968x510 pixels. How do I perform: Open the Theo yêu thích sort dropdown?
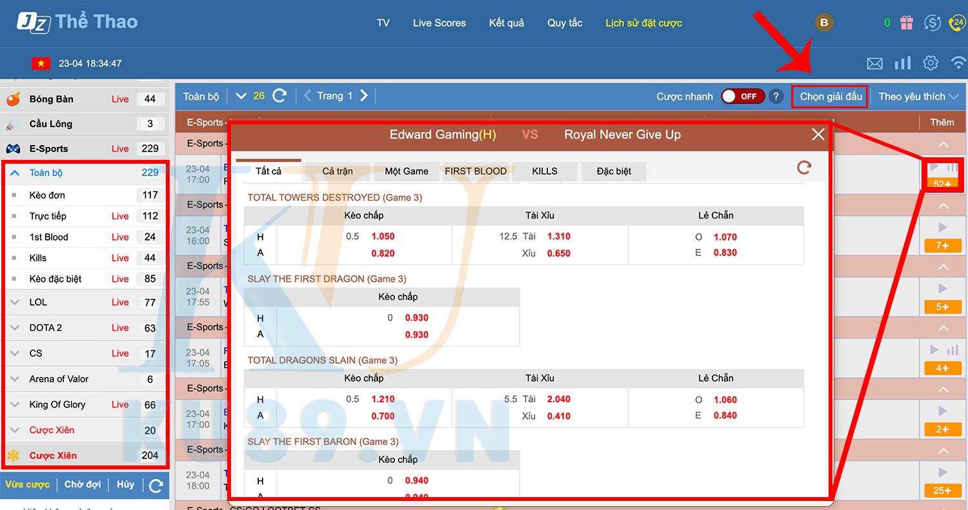[918, 97]
